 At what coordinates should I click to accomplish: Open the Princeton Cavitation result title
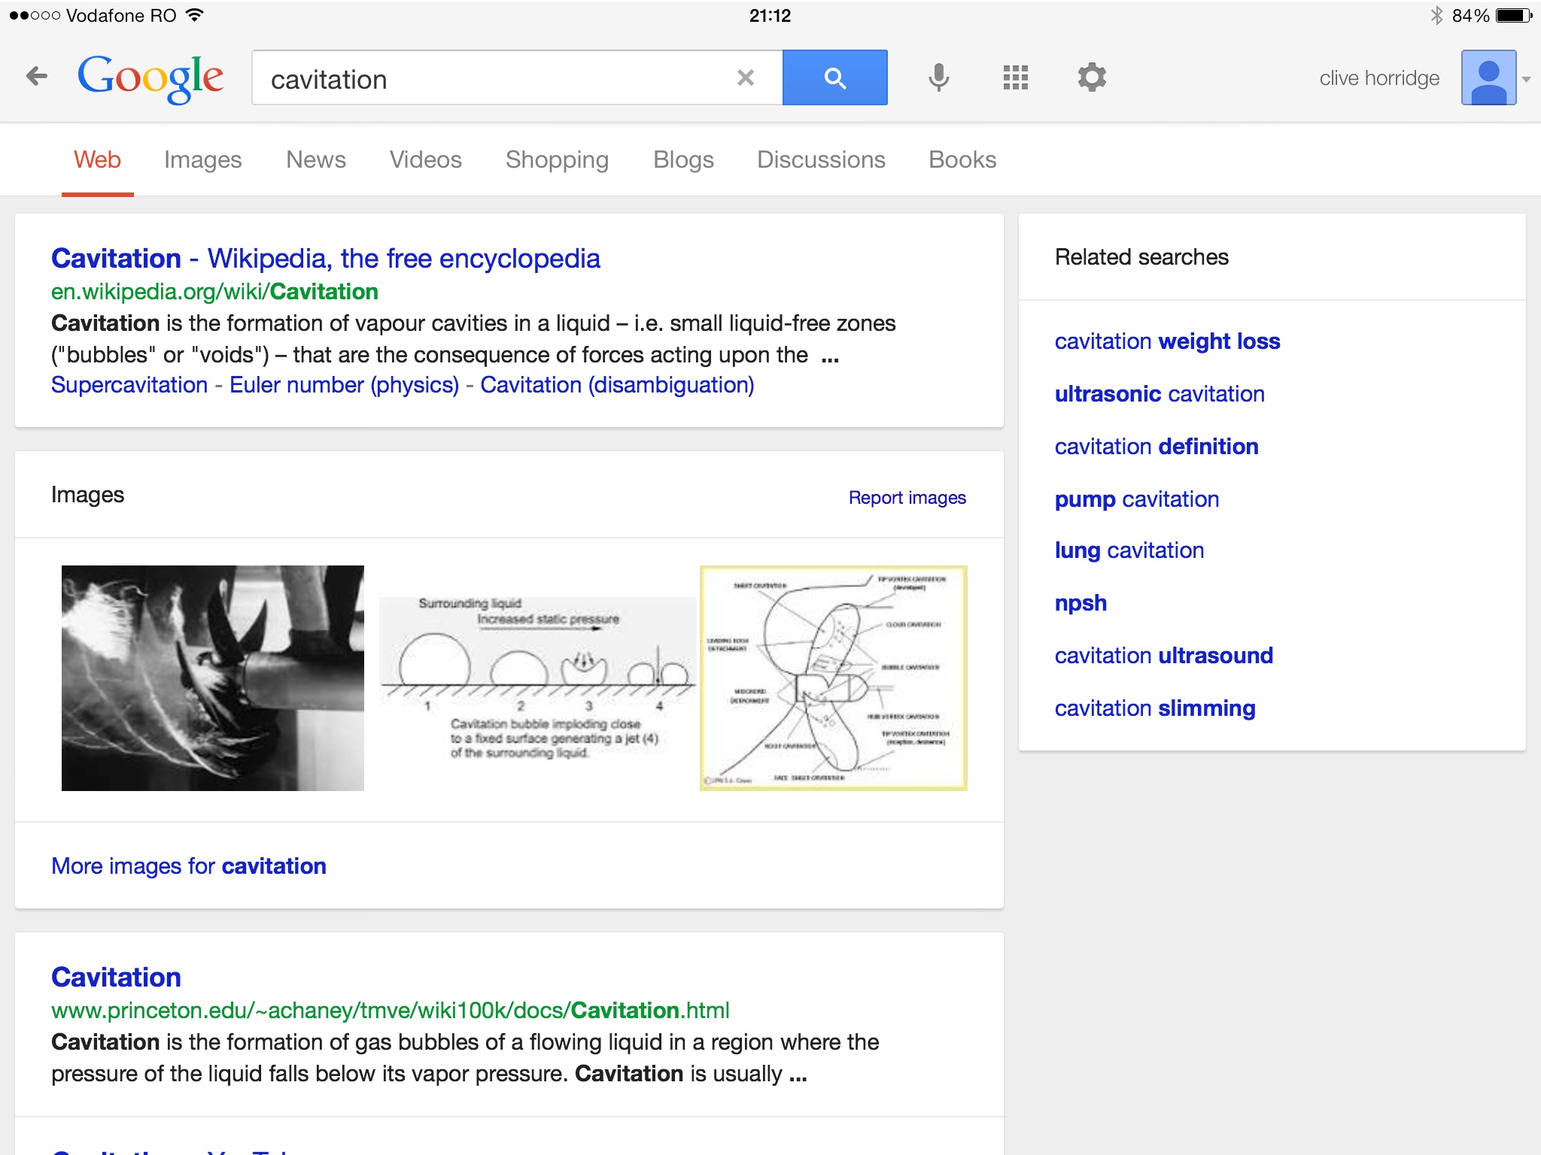coord(116,977)
